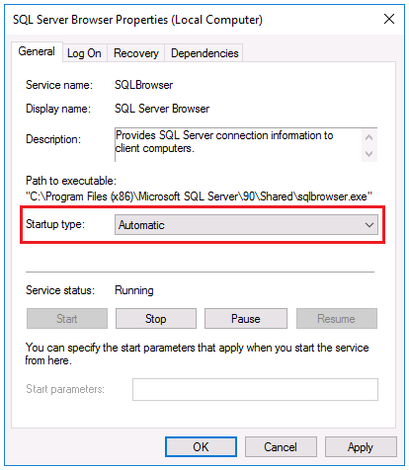Viewport: 409px width, 470px height.
Task: Open the Recovery tab
Action: pyautogui.click(x=136, y=53)
